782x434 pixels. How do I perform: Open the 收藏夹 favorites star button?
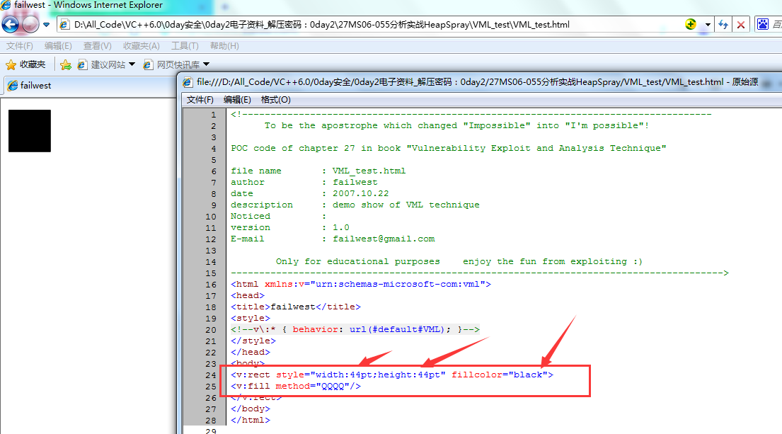point(25,64)
